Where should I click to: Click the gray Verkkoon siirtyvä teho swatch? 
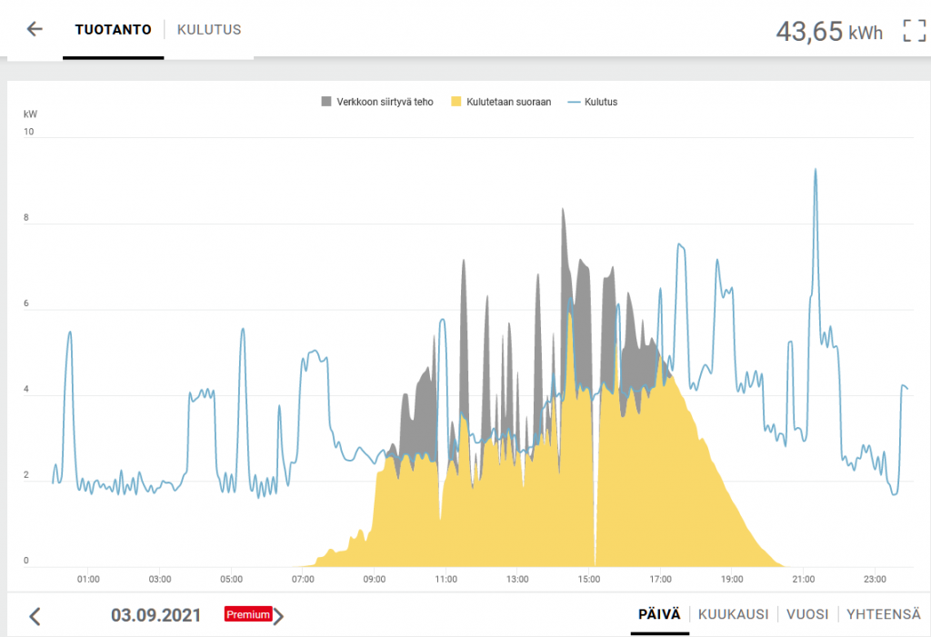point(326,102)
